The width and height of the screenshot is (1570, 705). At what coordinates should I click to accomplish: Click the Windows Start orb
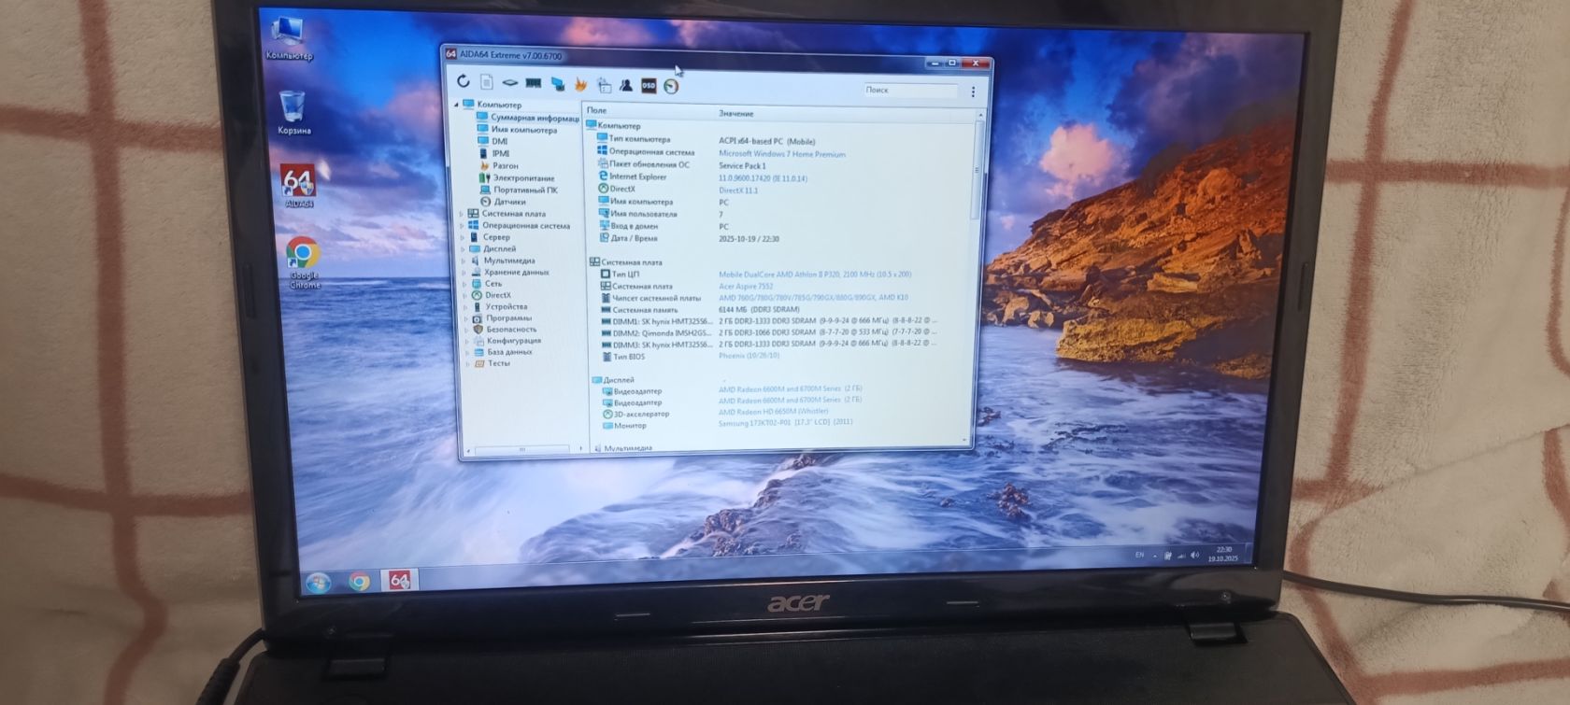[x=318, y=583]
